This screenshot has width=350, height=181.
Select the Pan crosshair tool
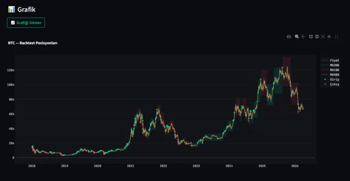(x=303, y=36)
